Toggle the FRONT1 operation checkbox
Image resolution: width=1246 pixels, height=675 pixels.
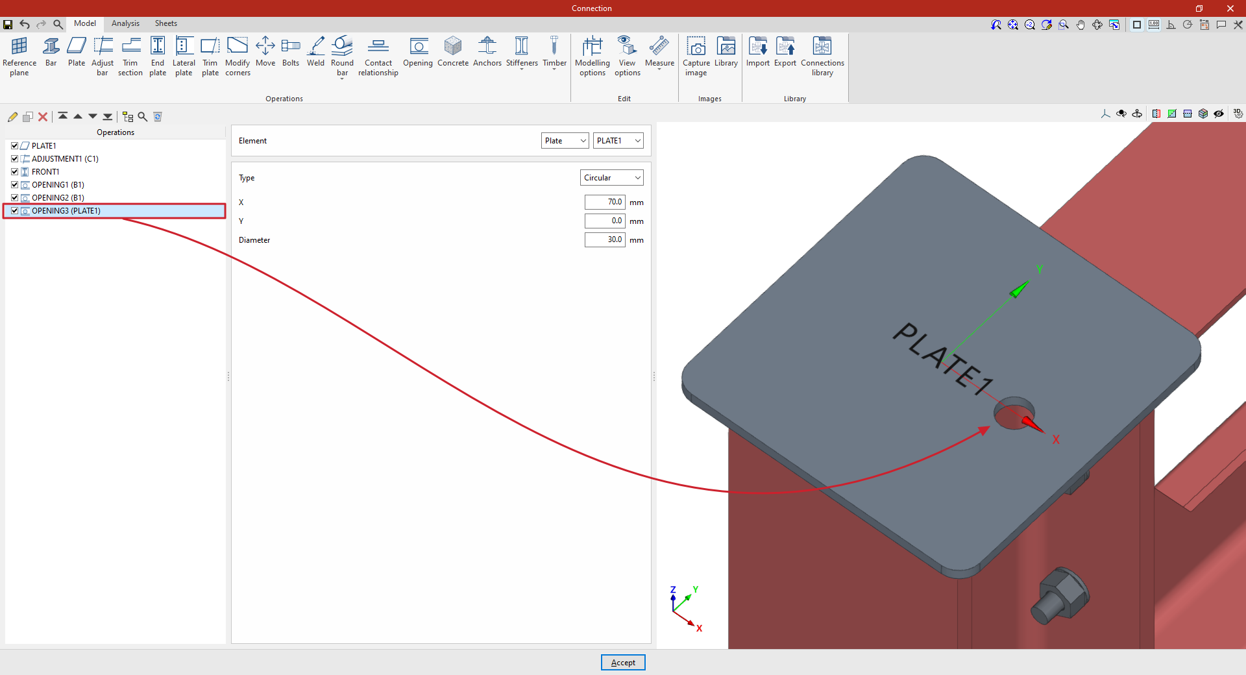(14, 172)
